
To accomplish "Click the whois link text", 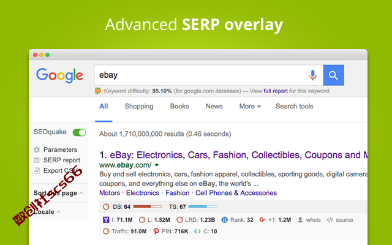I will (313, 220).
